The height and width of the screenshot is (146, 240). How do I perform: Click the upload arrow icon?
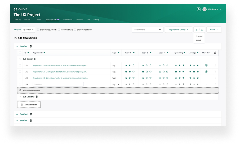(x=197, y=30)
